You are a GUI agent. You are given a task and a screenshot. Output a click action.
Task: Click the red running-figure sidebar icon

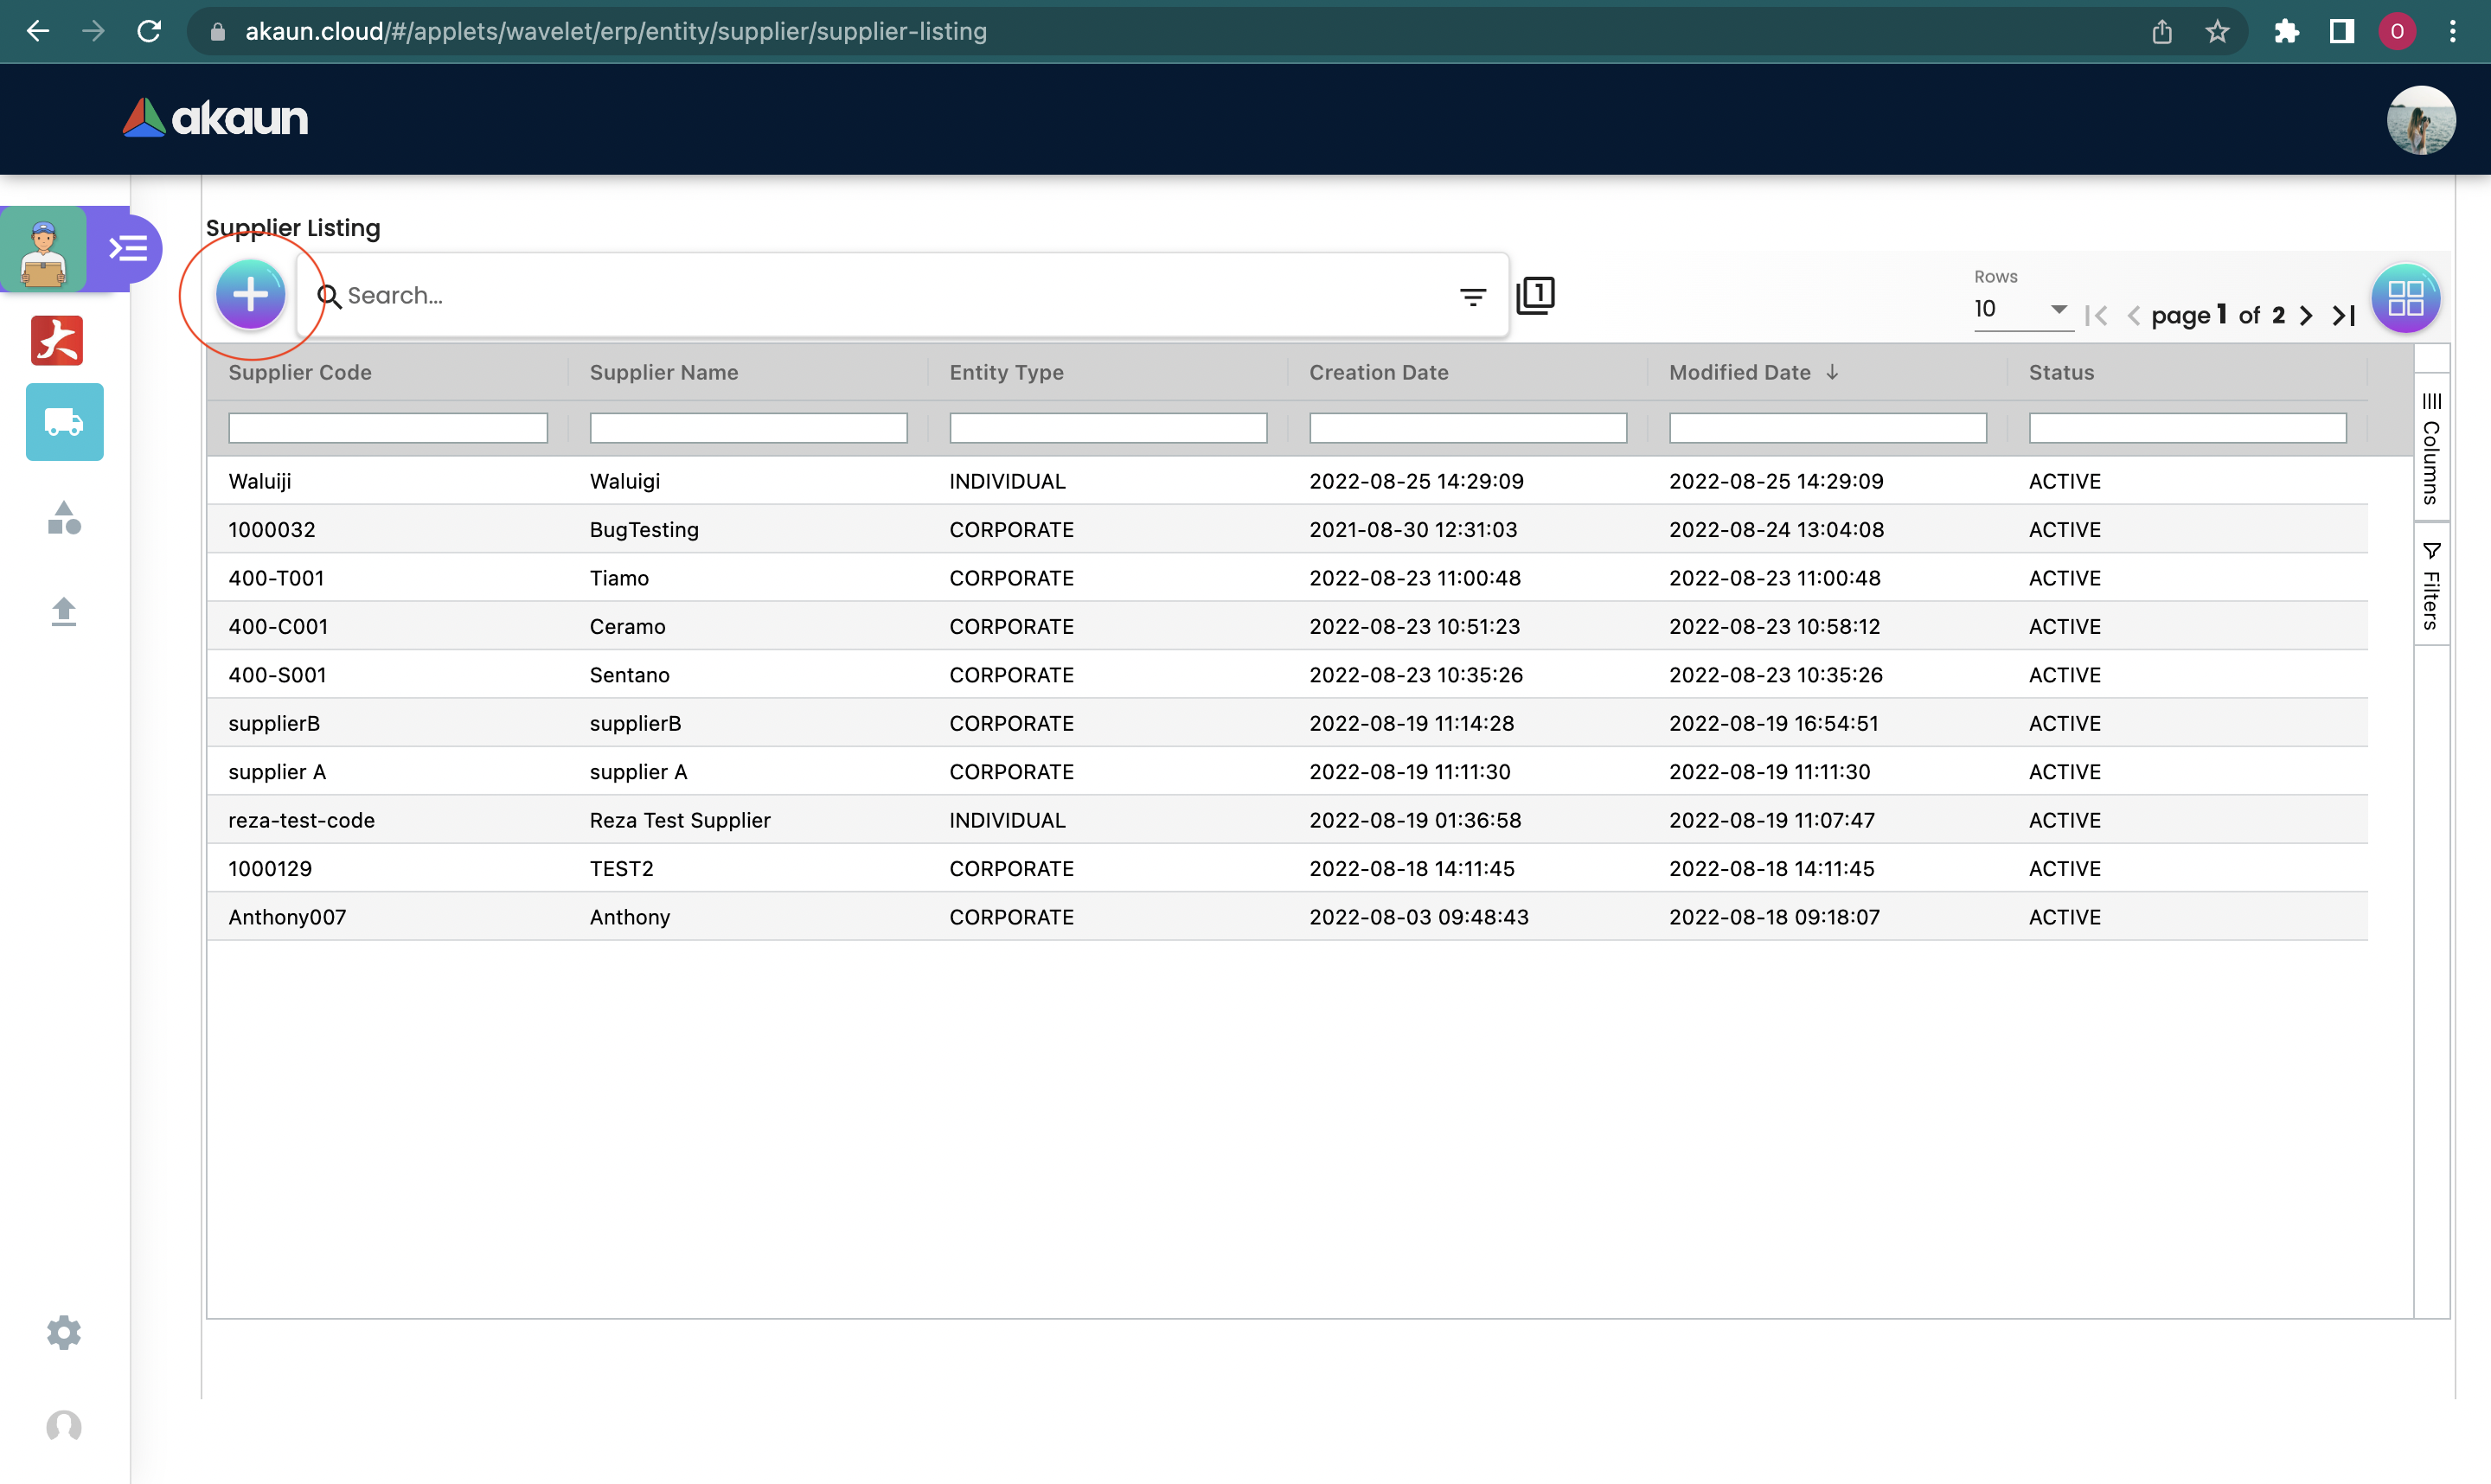tap(57, 341)
